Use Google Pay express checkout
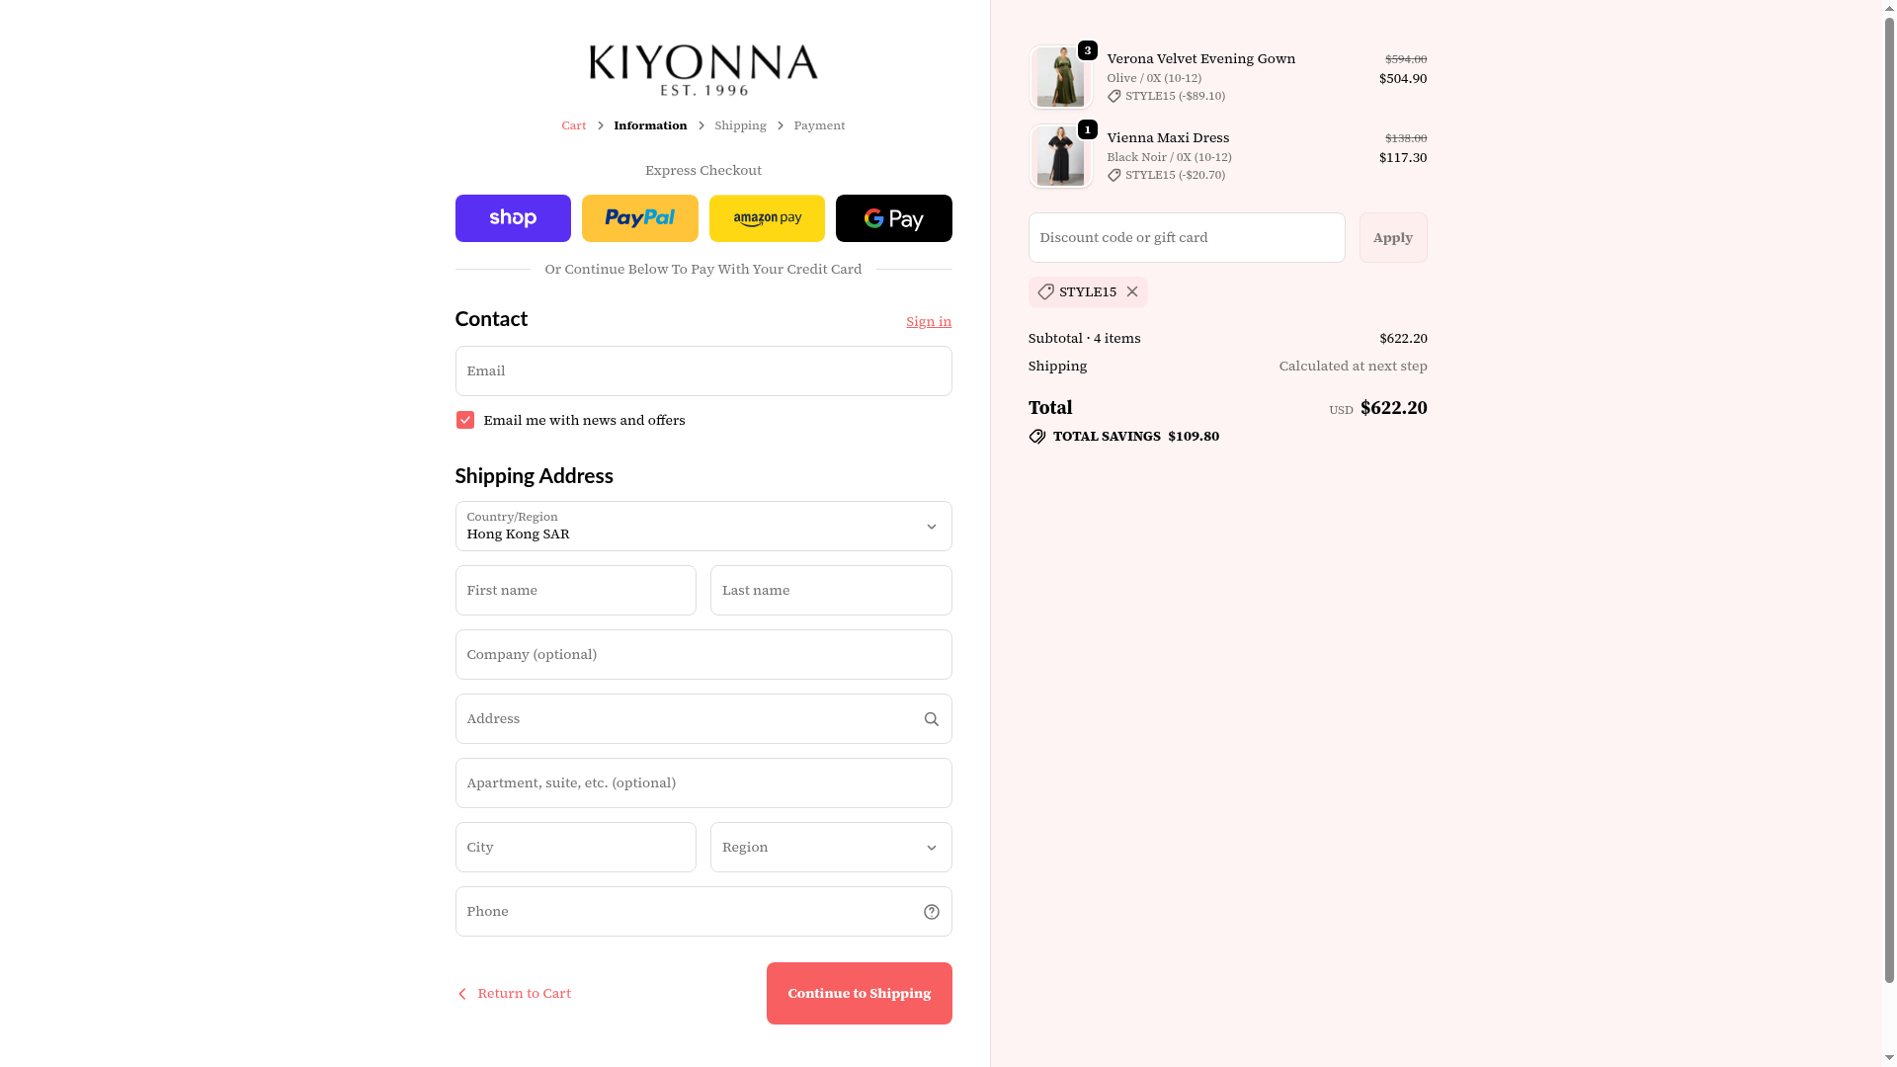 [x=893, y=218]
